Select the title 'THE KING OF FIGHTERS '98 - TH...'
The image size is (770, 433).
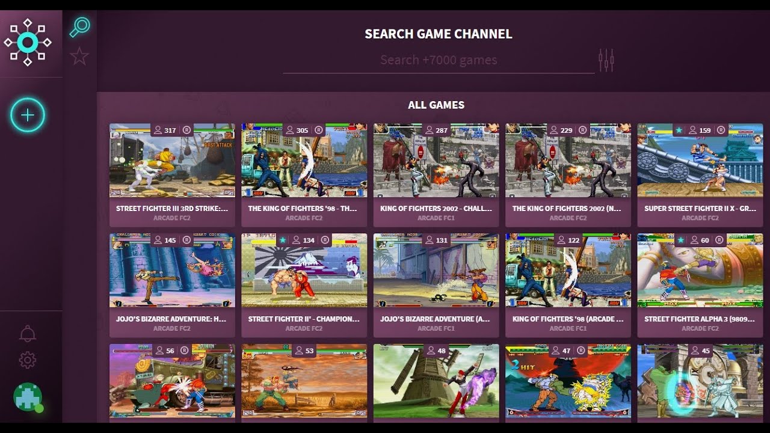(303, 209)
